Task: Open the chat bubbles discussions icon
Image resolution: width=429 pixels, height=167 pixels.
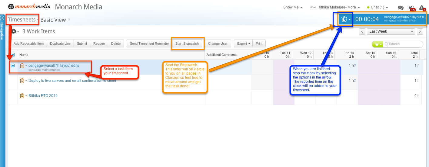Action: tap(401, 8)
